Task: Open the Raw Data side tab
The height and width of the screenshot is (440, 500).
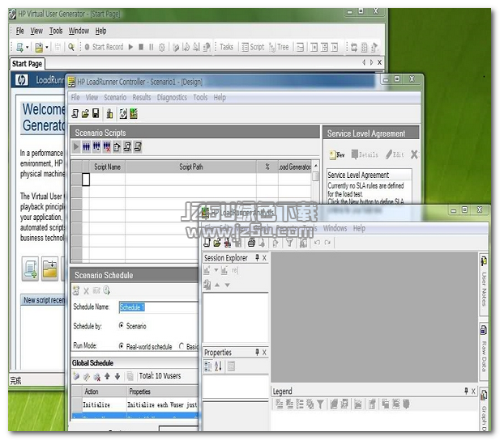Action: 484,352
